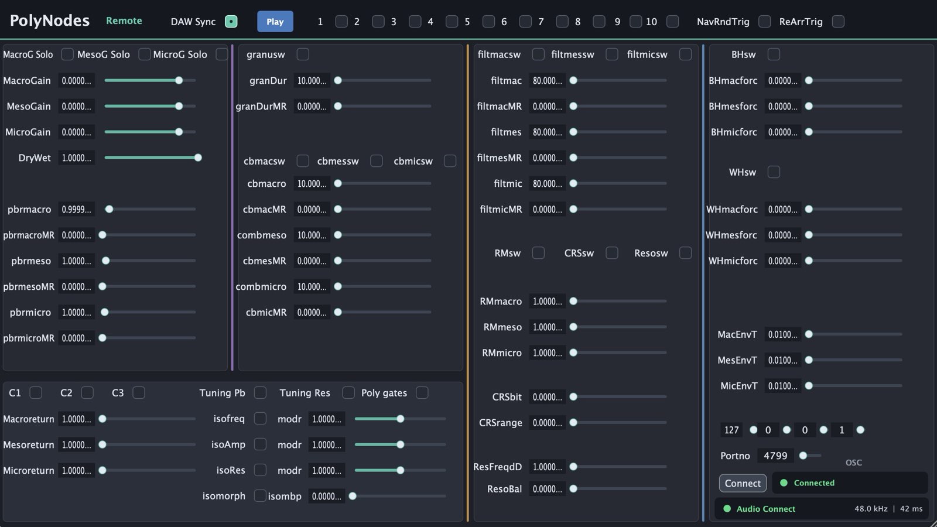Click the ResoBal slider handle
Screen dimensions: 937x527
[573, 489]
